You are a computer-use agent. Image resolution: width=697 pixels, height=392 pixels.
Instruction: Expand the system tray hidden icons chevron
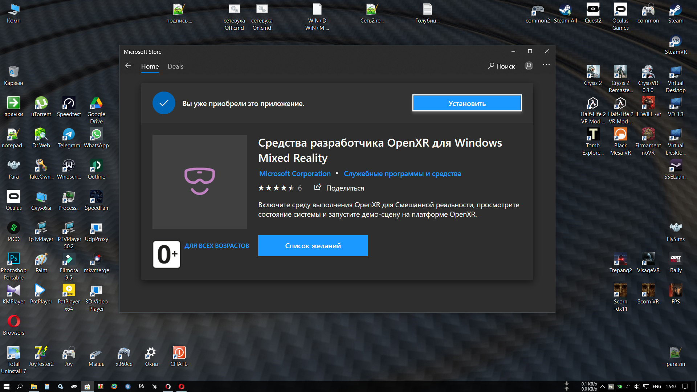[603, 387]
